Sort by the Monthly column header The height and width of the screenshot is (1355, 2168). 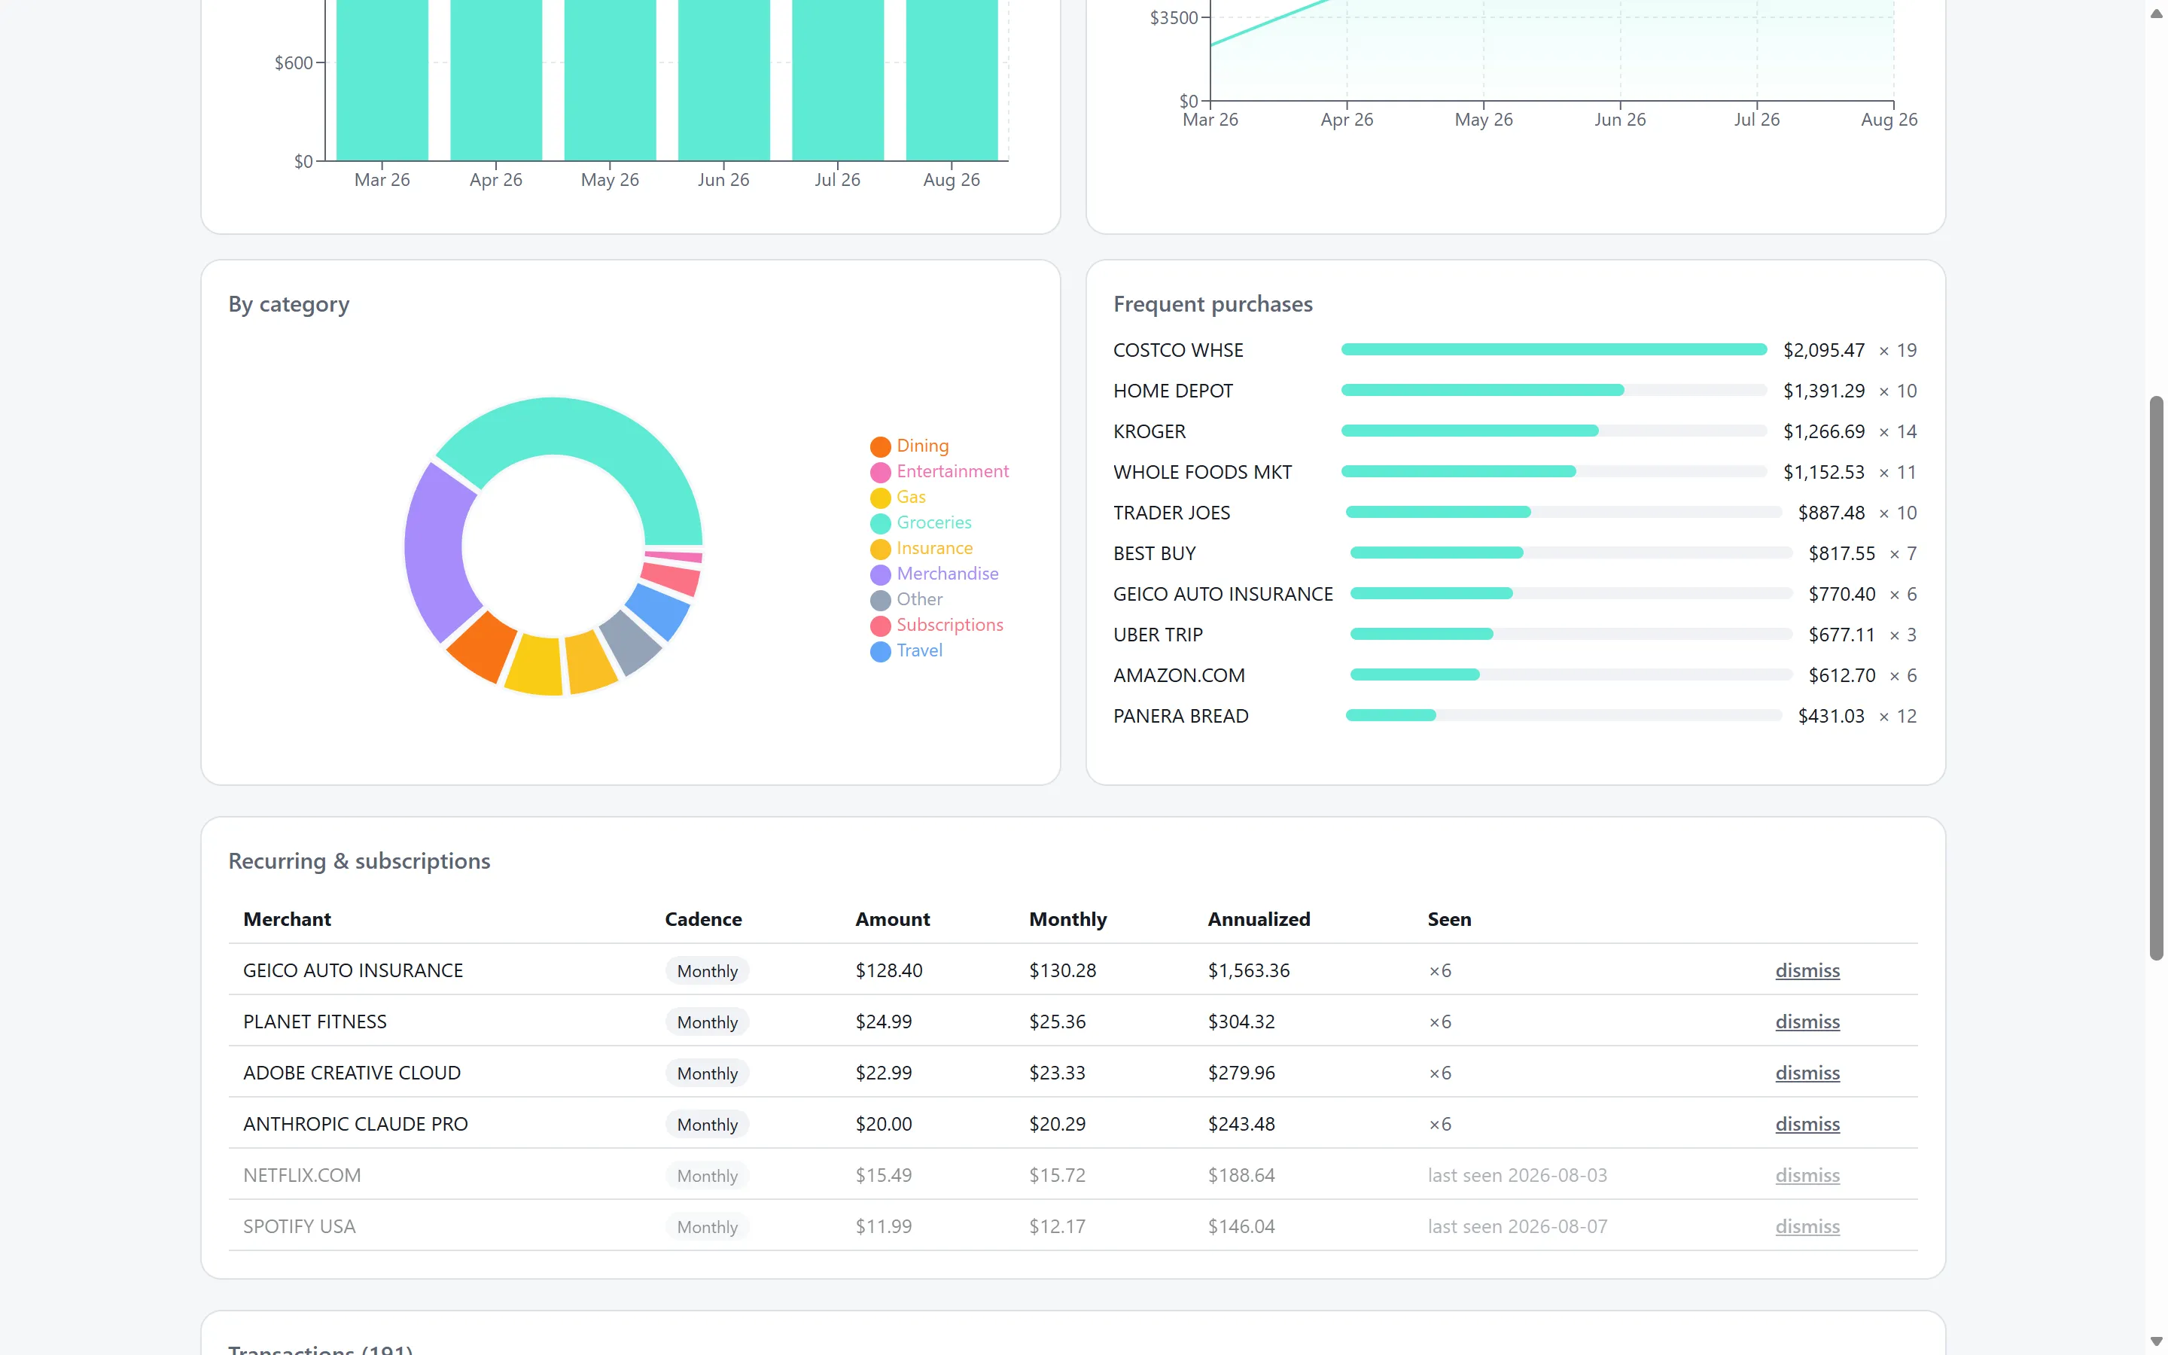[1068, 918]
